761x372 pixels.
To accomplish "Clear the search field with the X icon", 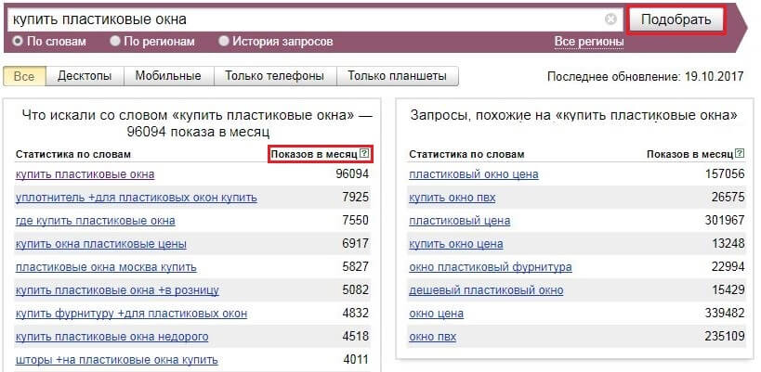I will coord(610,19).
